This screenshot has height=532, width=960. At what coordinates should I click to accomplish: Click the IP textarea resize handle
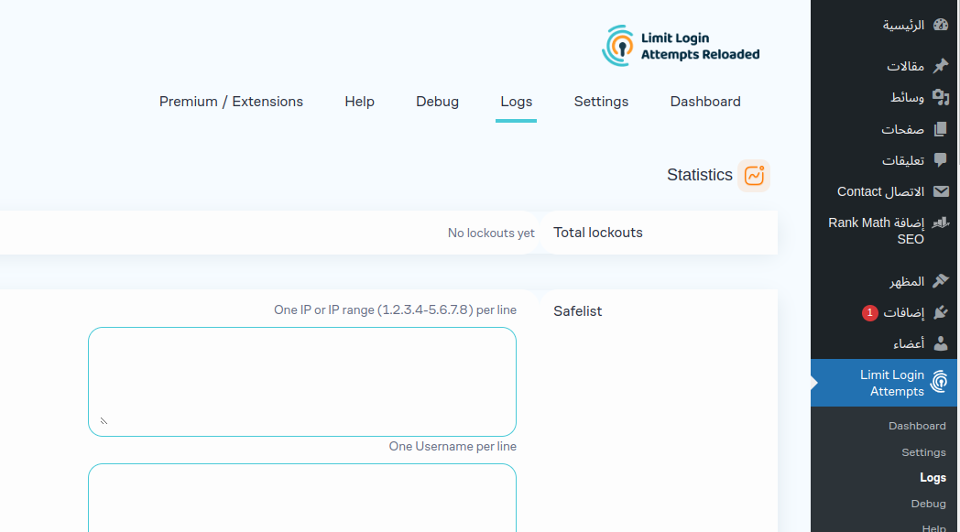click(104, 420)
